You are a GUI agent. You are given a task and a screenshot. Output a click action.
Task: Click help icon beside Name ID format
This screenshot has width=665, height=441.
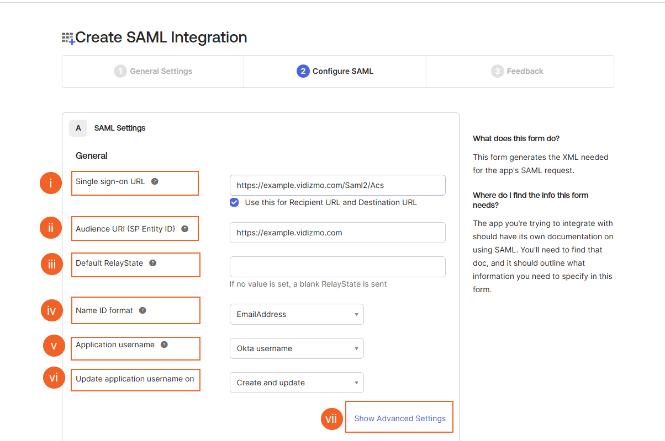pos(142,310)
